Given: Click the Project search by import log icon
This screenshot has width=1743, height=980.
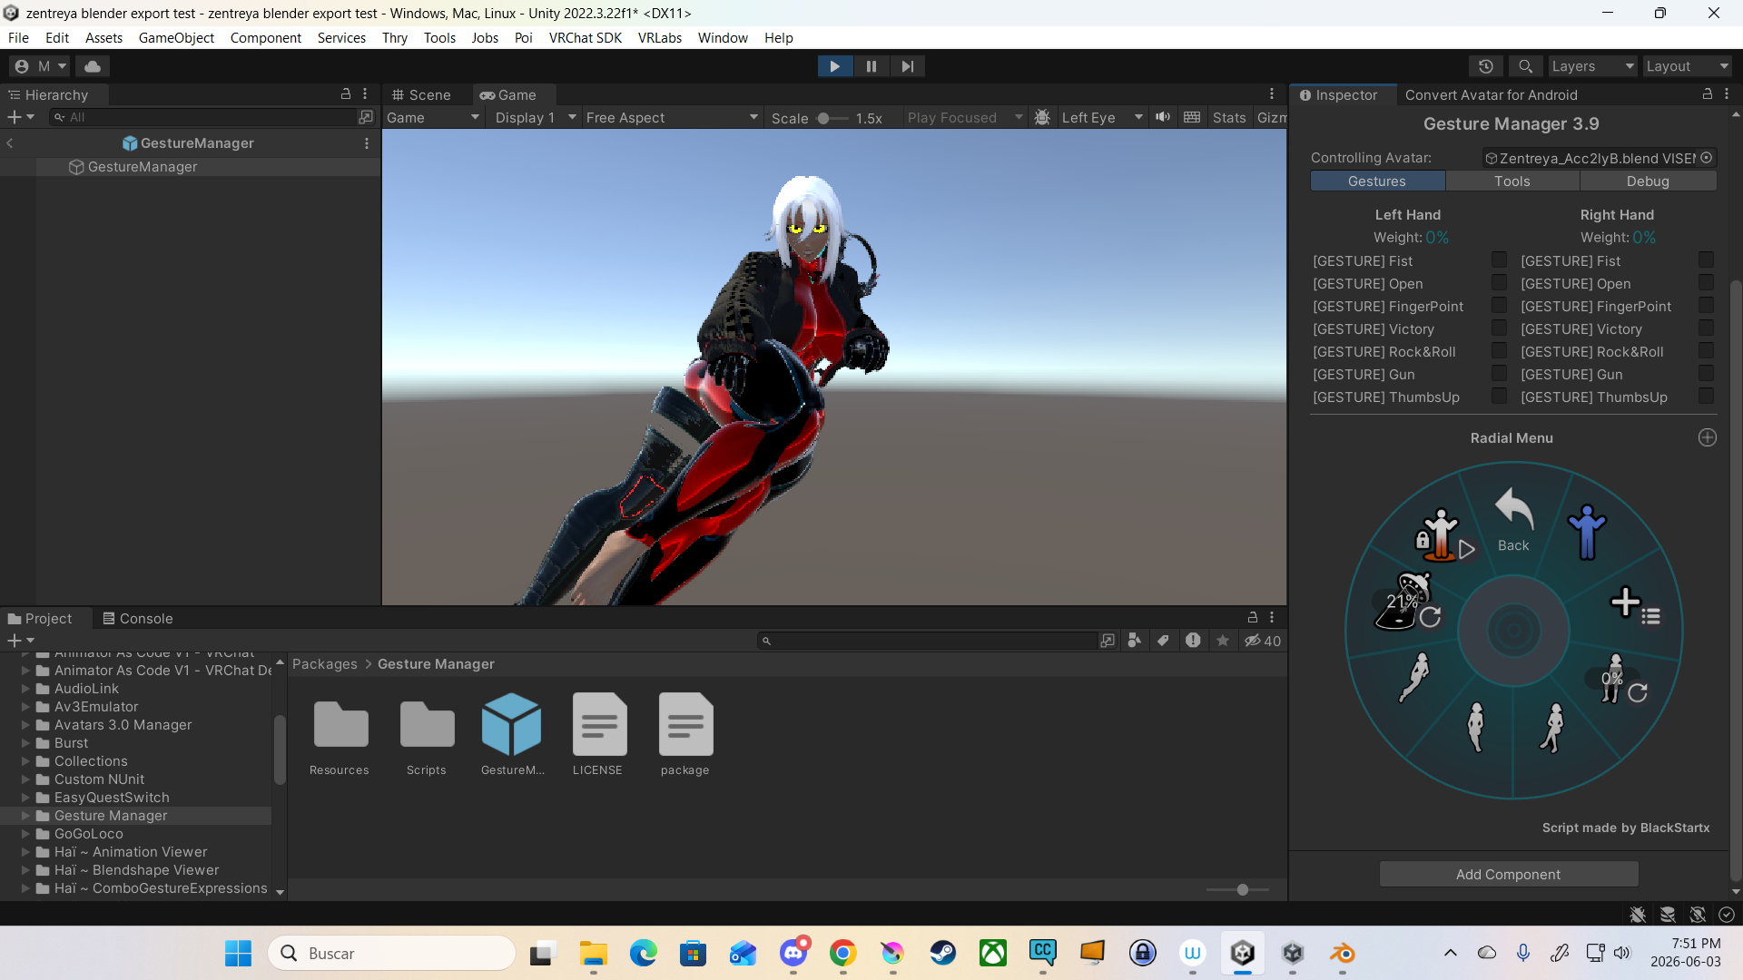Looking at the screenshot, I should [x=1193, y=641].
